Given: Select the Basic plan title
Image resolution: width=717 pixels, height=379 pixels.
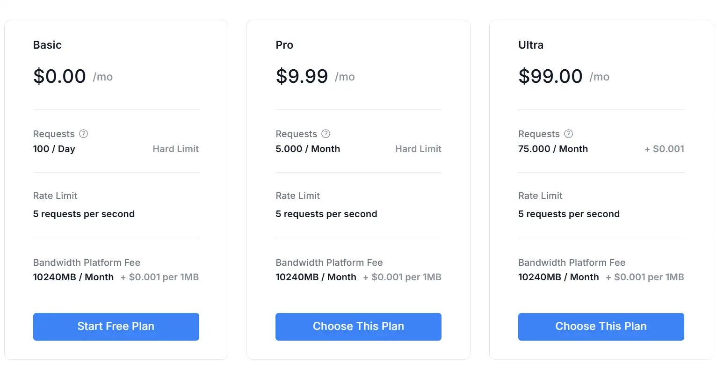Looking at the screenshot, I should pos(47,45).
